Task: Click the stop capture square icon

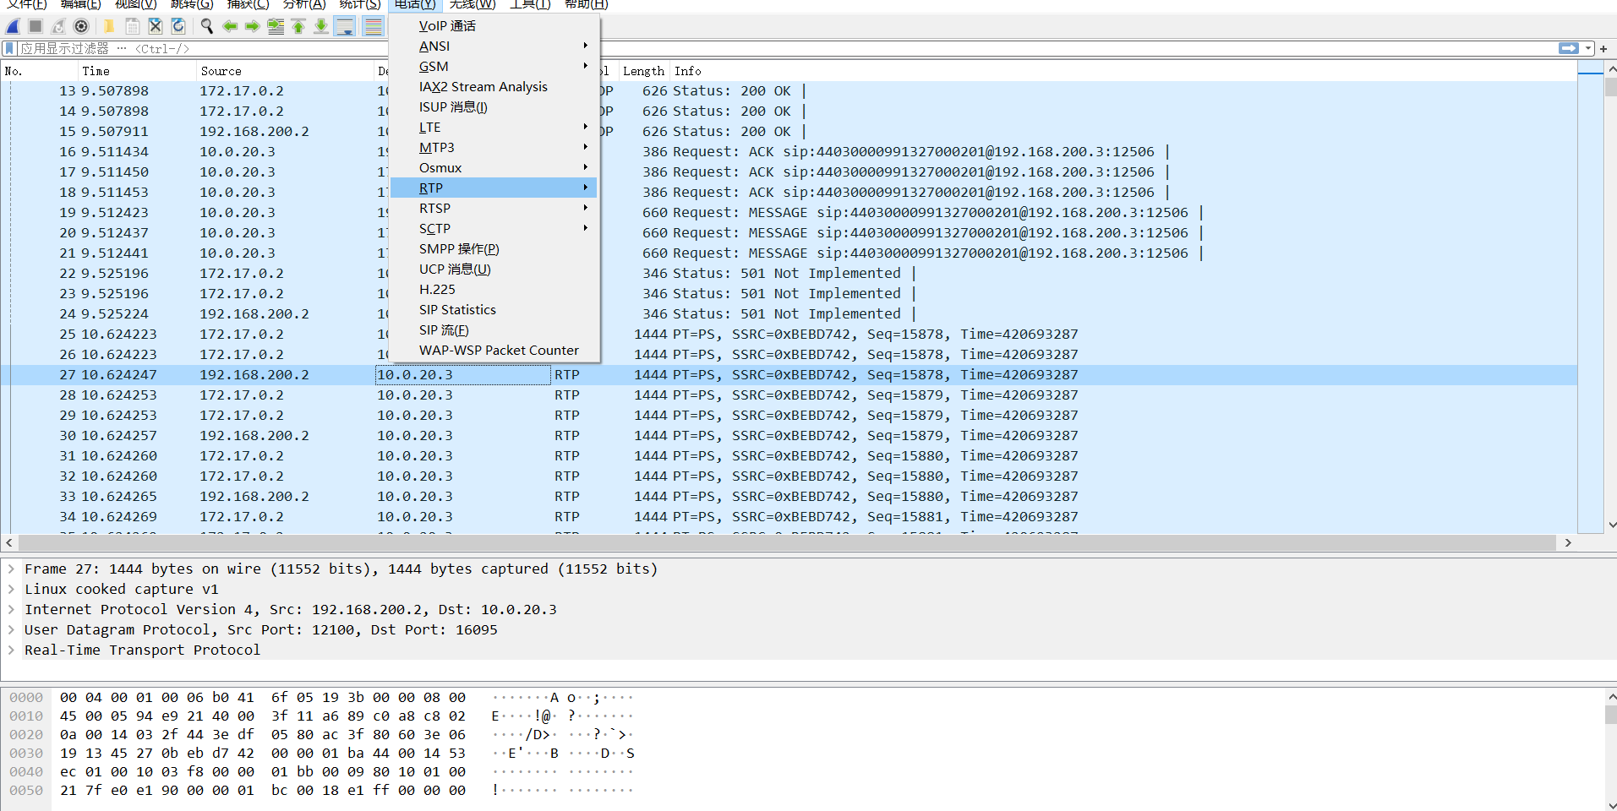Action: (36, 27)
